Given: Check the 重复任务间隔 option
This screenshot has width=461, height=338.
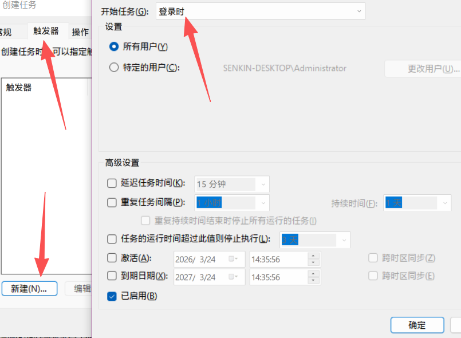Looking at the screenshot, I should tap(112, 202).
